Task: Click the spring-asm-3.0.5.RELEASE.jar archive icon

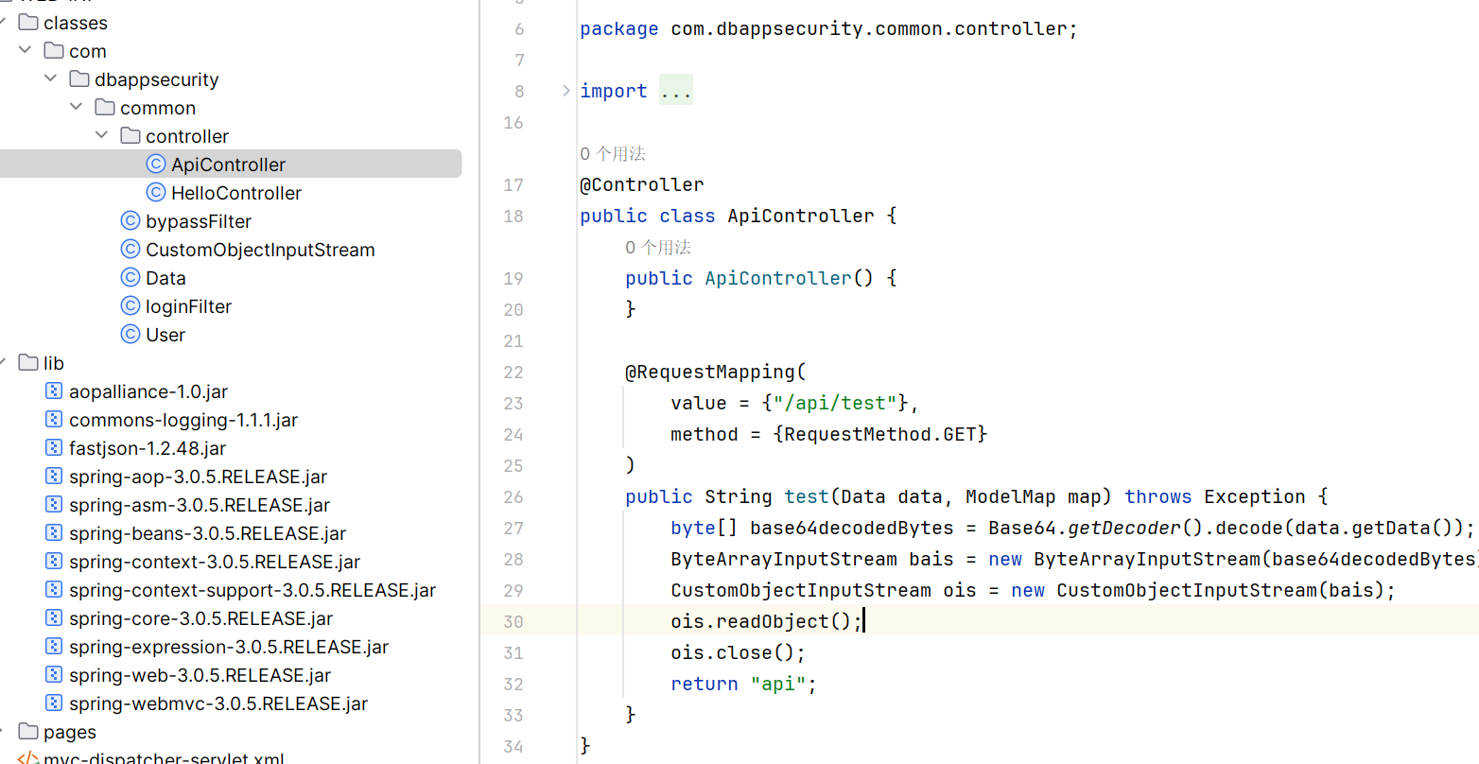Action: click(x=54, y=505)
